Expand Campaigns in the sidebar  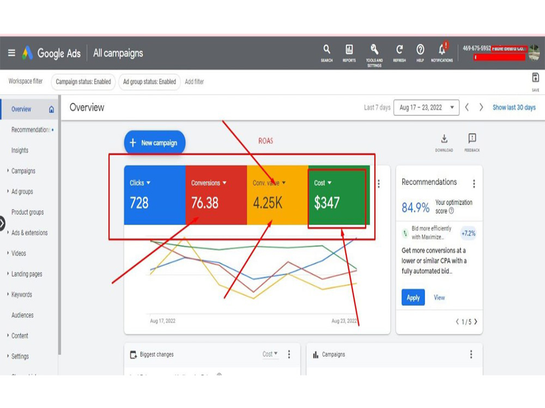8,170
